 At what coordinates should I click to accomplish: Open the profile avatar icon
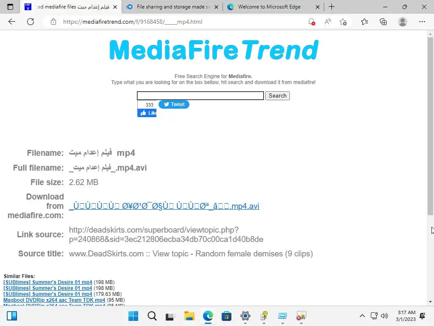click(403, 22)
